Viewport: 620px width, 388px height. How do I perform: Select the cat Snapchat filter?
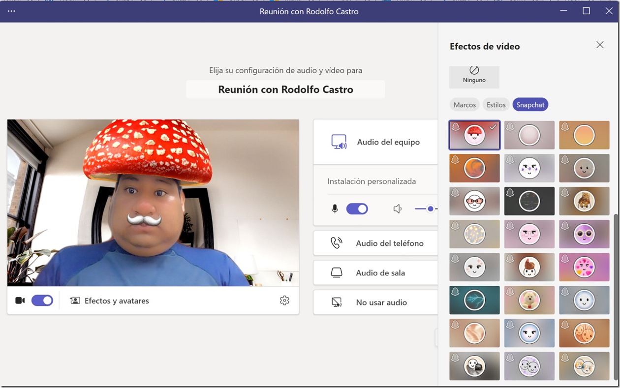click(584, 201)
